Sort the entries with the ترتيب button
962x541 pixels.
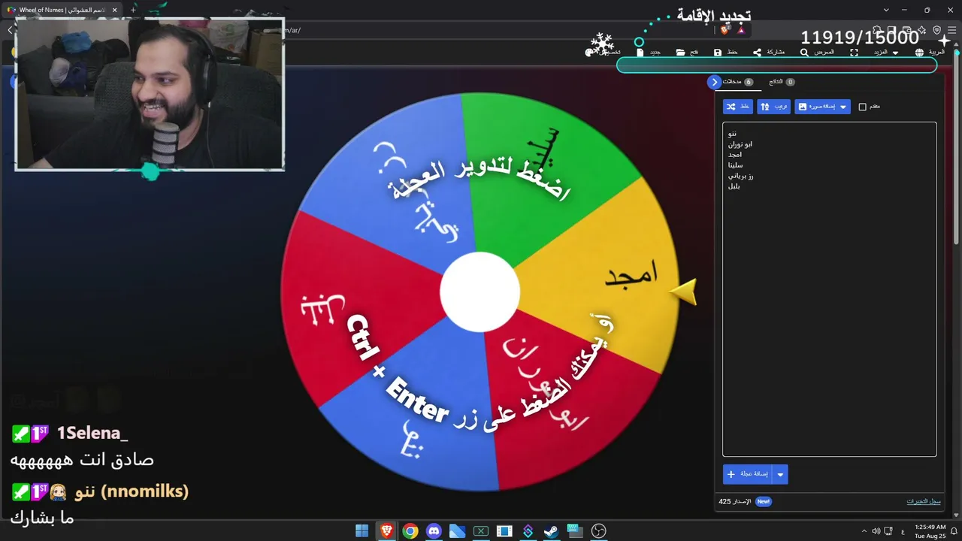pyautogui.click(x=774, y=107)
